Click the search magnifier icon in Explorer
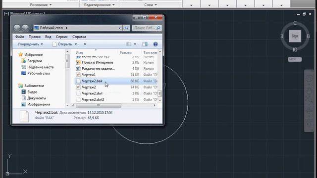 [158, 28]
